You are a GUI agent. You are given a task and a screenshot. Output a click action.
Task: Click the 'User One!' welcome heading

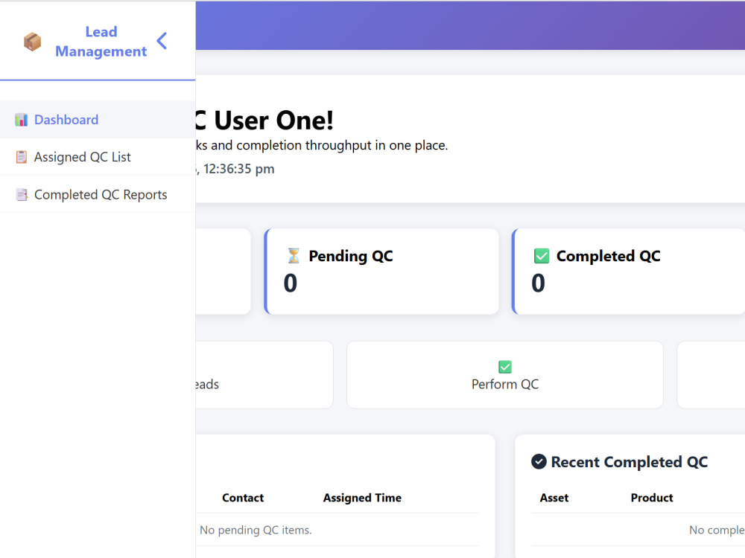tap(273, 120)
